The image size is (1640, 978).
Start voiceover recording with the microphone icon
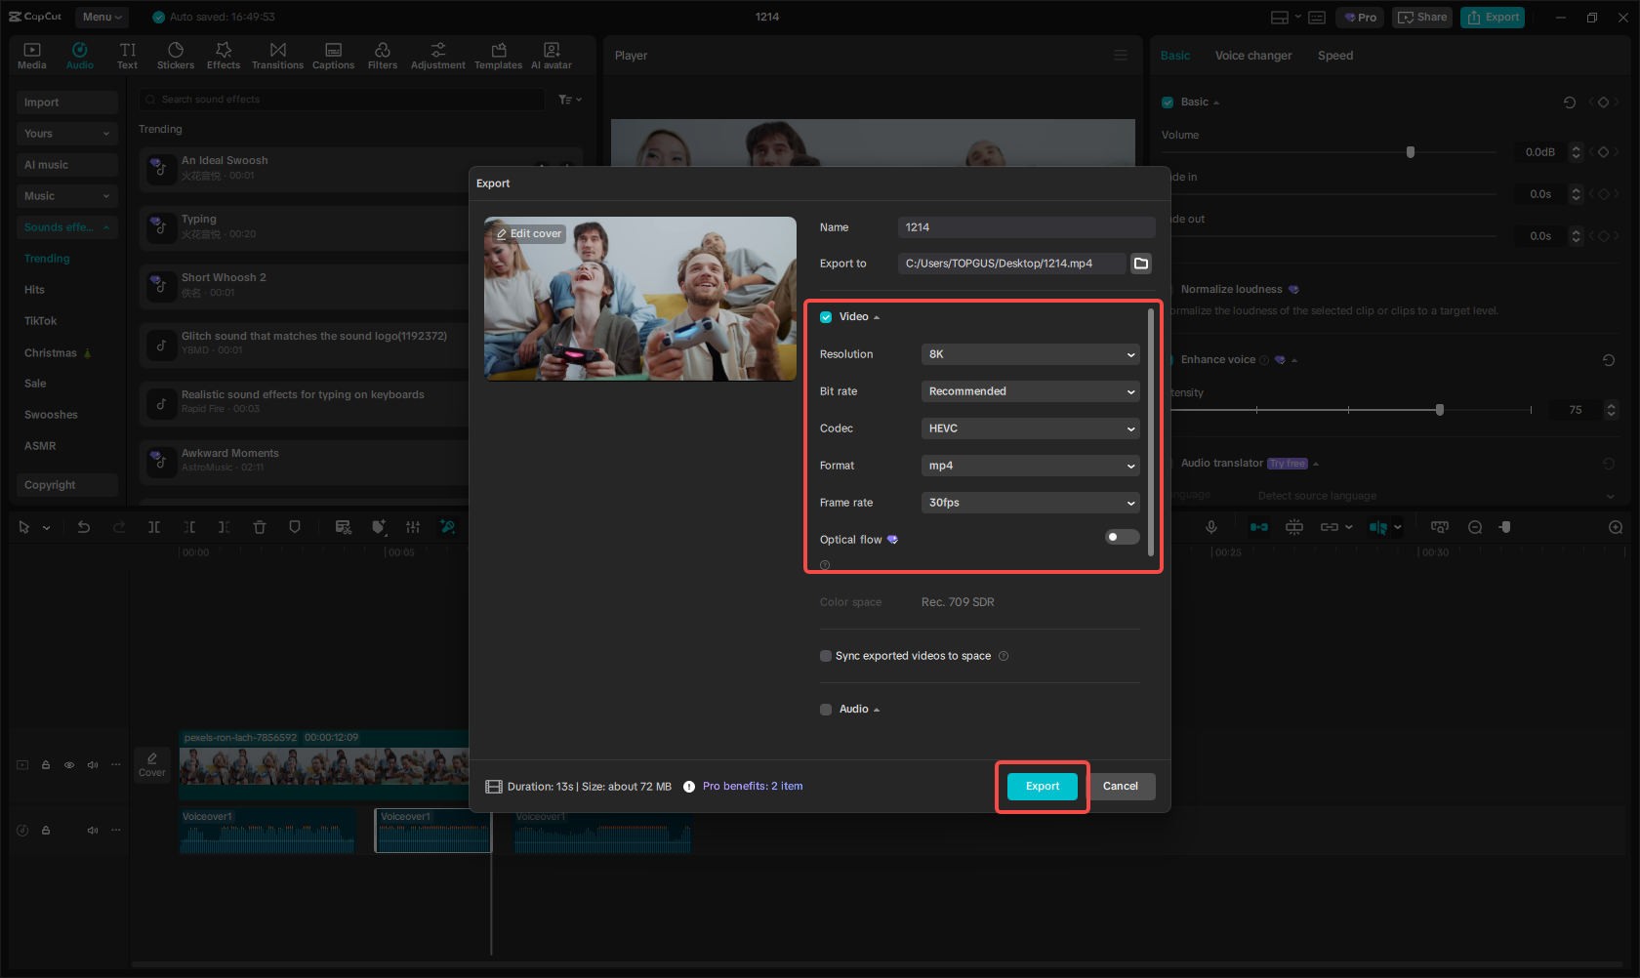pyautogui.click(x=1210, y=527)
